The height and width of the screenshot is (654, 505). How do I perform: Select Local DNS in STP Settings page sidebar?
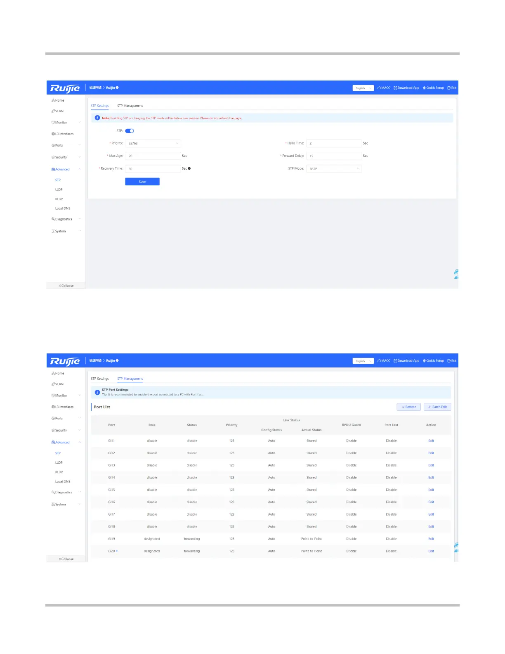click(x=63, y=209)
